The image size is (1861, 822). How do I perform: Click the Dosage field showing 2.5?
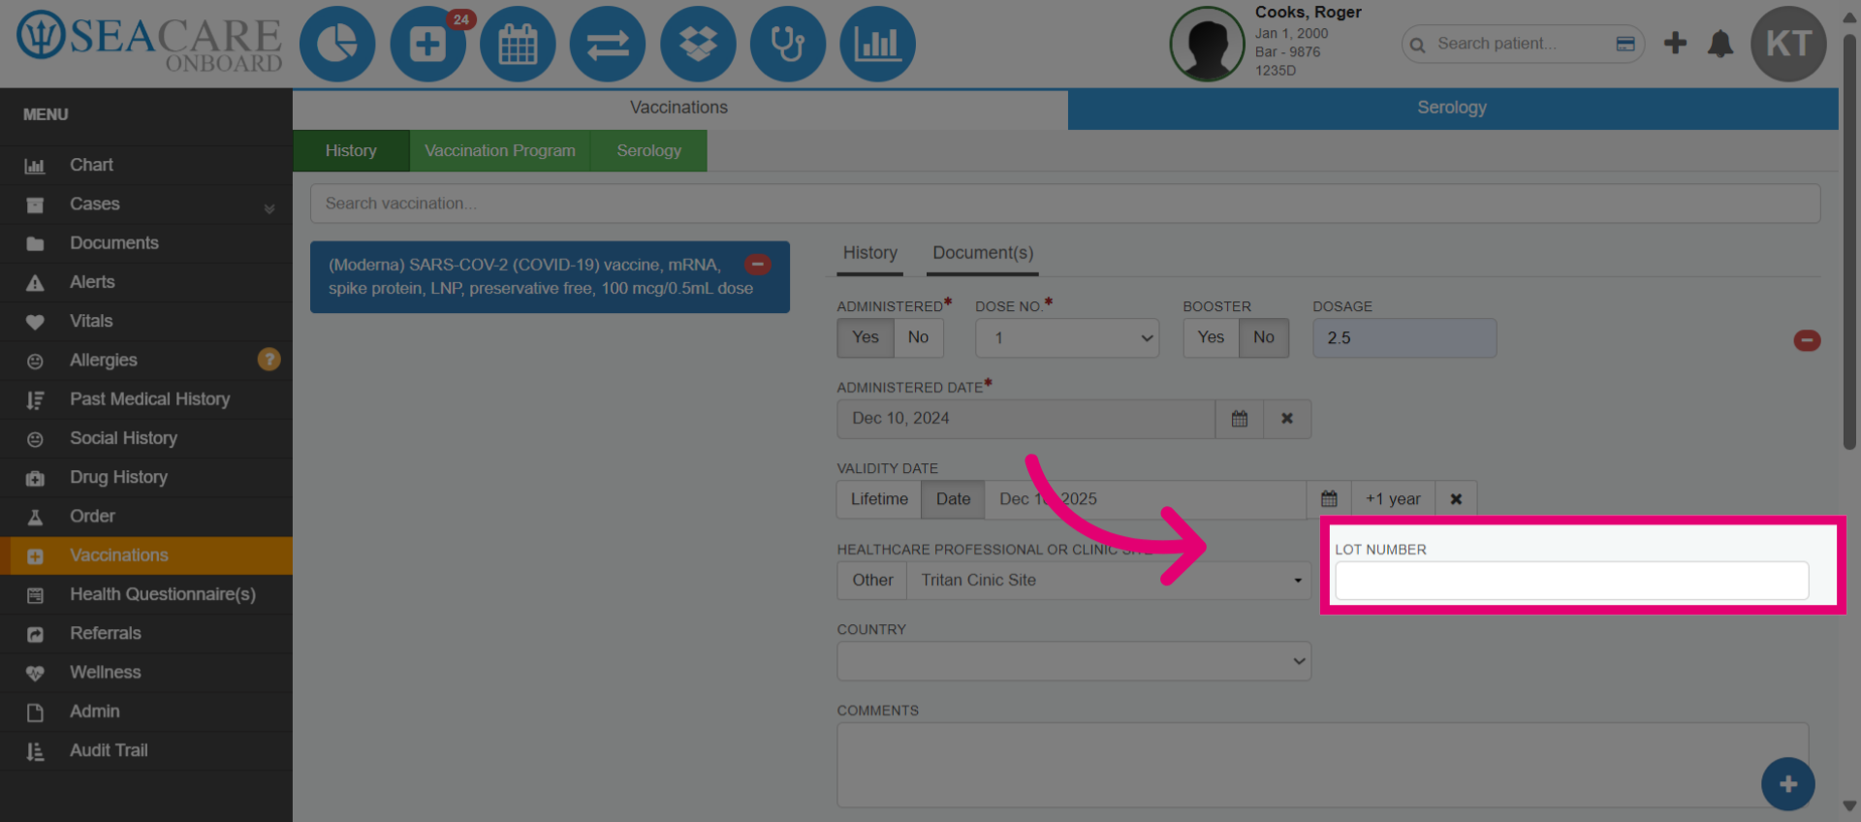[1404, 338]
